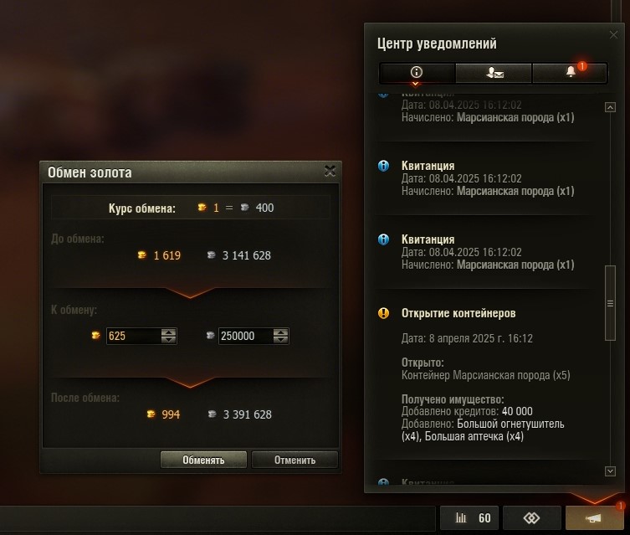Increase gold amount with up stepper arrow
This screenshot has width=630, height=535.
pyautogui.click(x=168, y=332)
